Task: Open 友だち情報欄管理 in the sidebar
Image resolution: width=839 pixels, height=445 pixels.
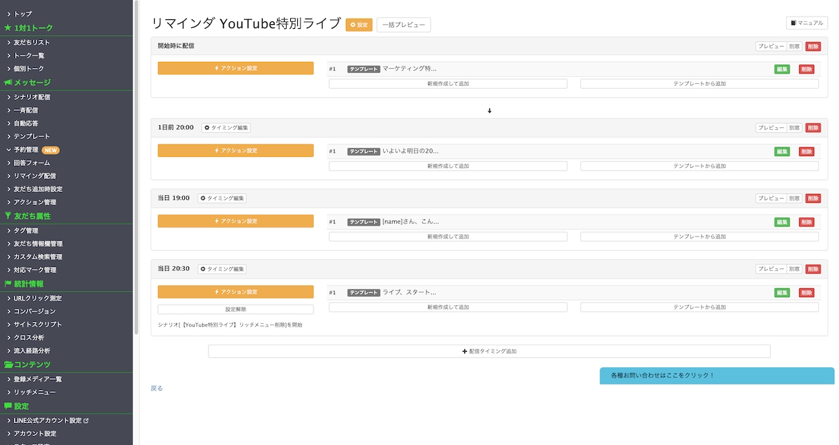Action: point(38,243)
